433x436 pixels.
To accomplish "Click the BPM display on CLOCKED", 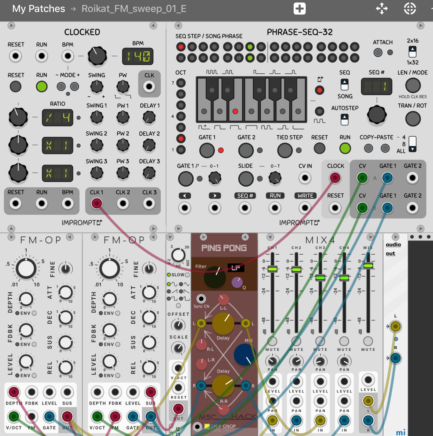I will point(138,56).
